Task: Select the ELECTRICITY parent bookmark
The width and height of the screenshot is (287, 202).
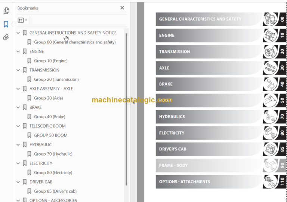Action: [x=41, y=163]
